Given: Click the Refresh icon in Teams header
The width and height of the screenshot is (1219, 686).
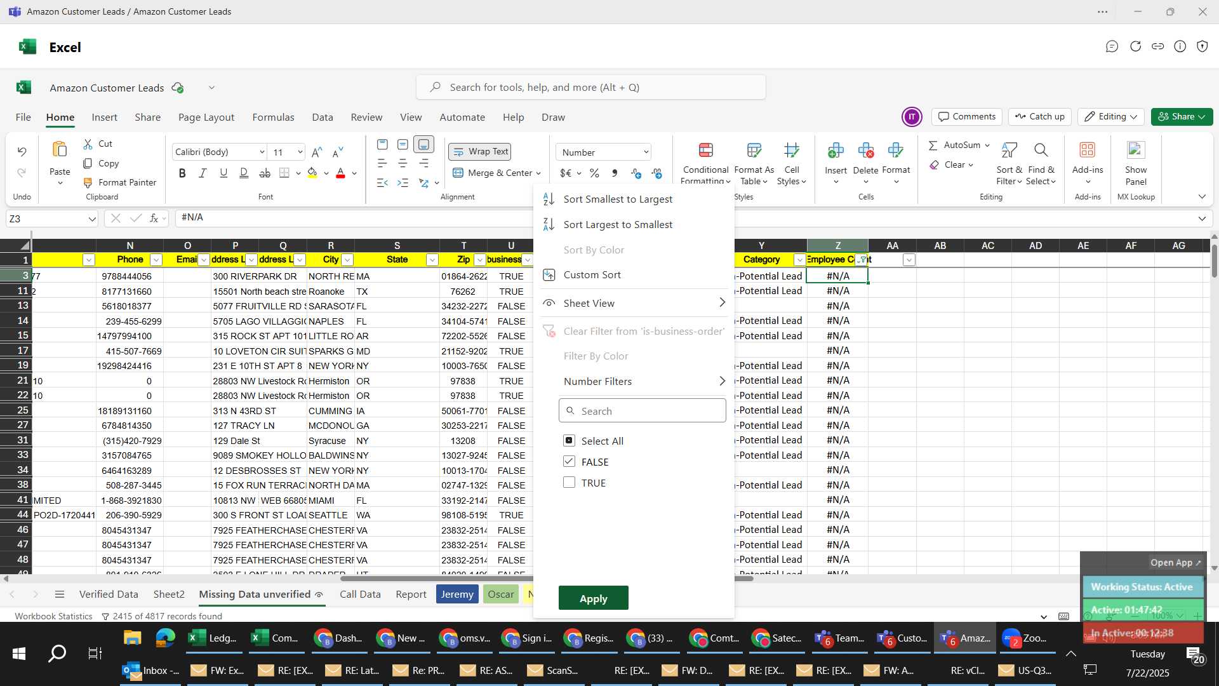Looking at the screenshot, I should 1136,46.
